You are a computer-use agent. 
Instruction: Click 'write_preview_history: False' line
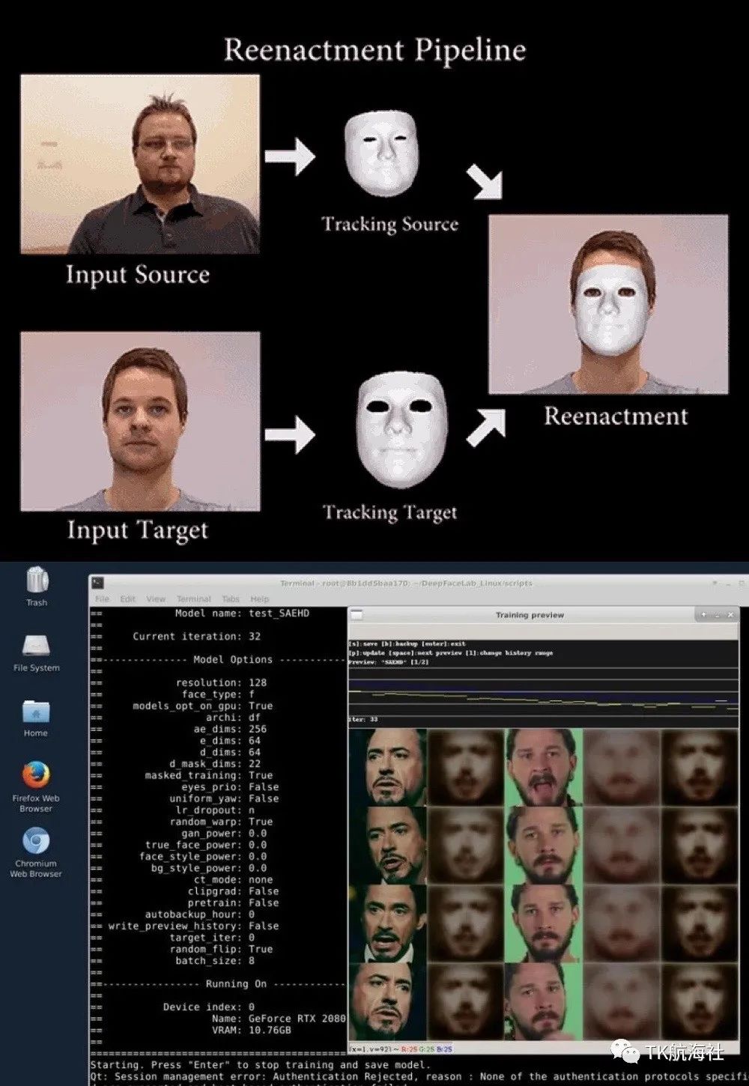(193, 926)
